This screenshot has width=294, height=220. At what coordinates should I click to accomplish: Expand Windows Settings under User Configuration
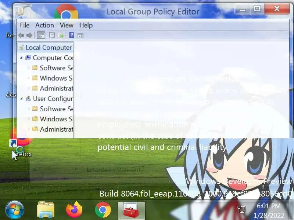[29, 119]
